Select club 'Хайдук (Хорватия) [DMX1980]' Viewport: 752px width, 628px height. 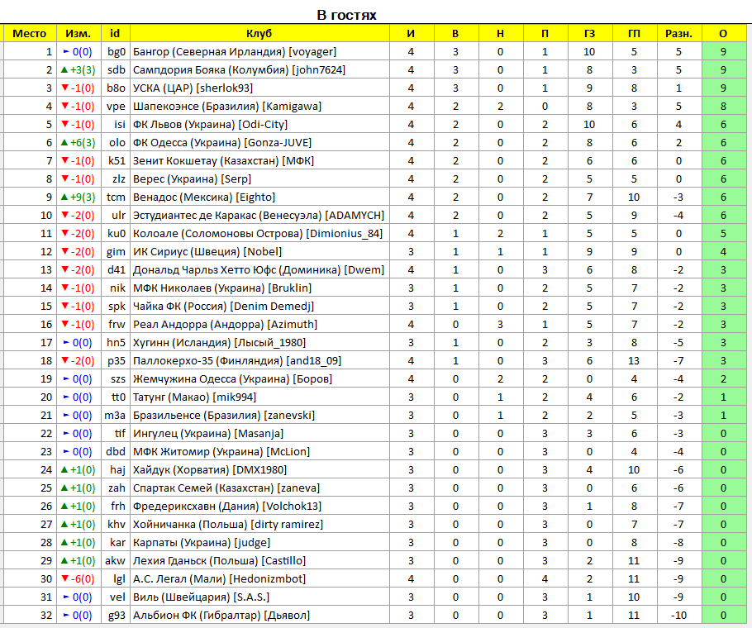[210, 470]
